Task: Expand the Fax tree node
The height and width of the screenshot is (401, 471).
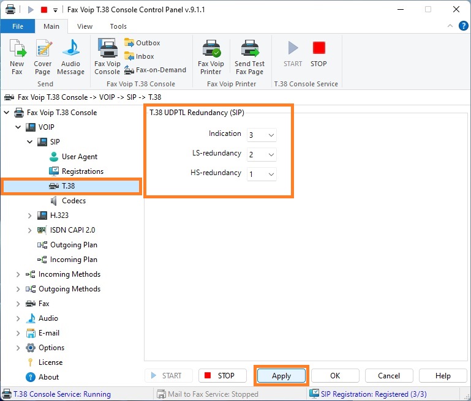Action: pyautogui.click(x=18, y=304)
